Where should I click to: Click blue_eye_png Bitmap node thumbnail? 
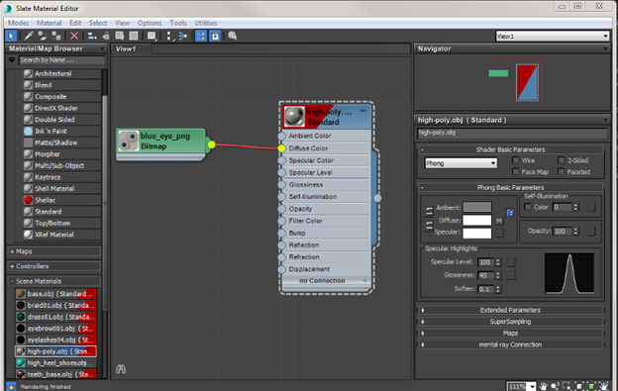pos(129,142)
